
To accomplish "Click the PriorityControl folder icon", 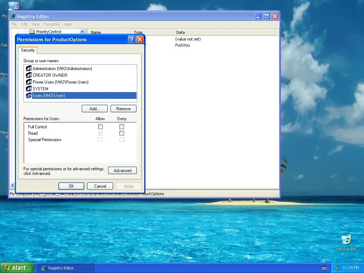I will (32, 32).
